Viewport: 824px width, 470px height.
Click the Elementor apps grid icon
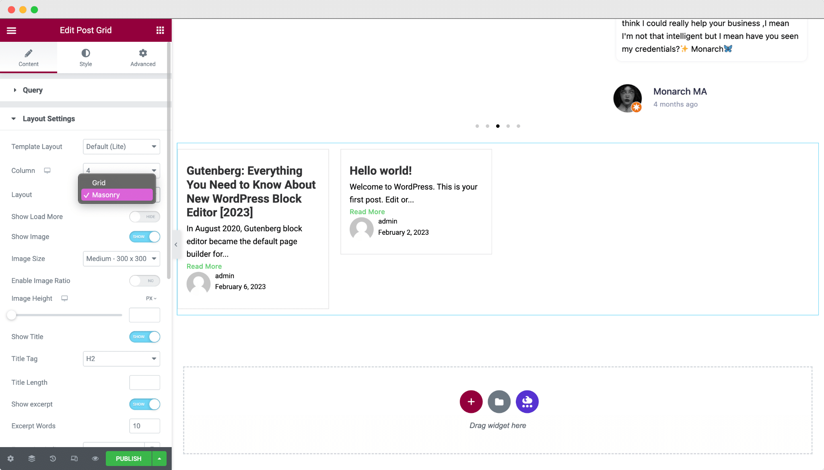(x=160, y=30)
